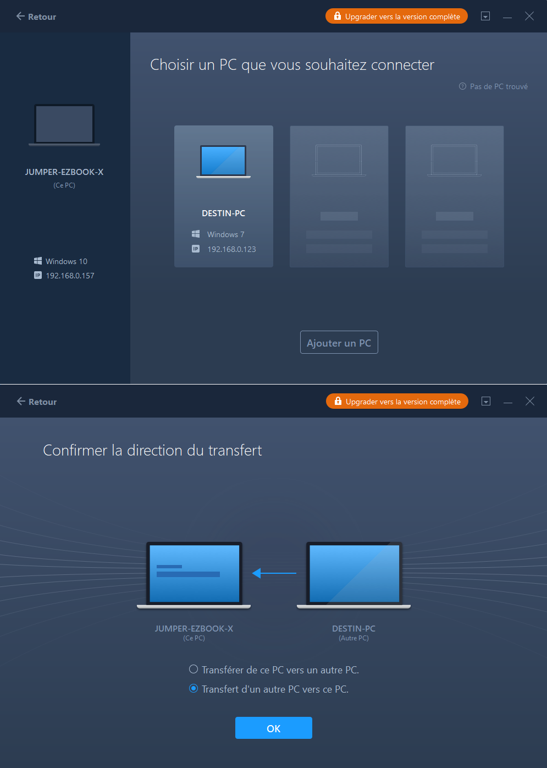This screenshot has width=547, height=768.
Task: Click the lock icon on top upgrade button
Action: tap(338, 16)
